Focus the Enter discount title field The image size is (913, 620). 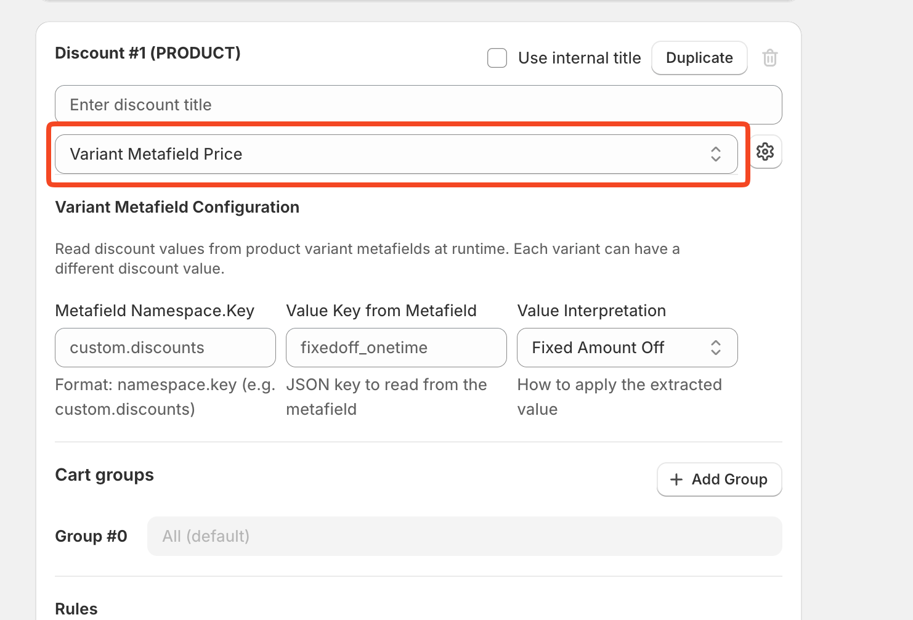click(418, 105)
